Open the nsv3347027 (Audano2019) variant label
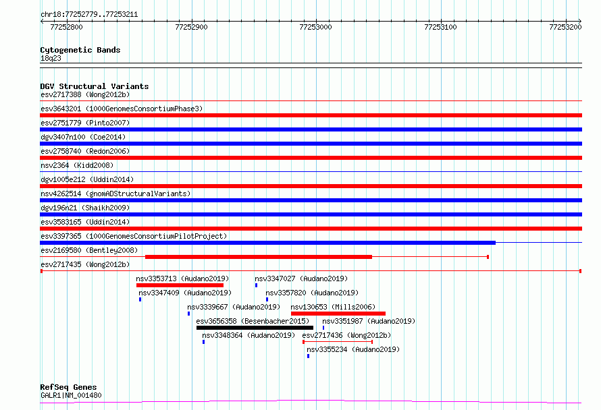This screenshot has width=601, height=410. pyautogui.click(x=301, y=279)
